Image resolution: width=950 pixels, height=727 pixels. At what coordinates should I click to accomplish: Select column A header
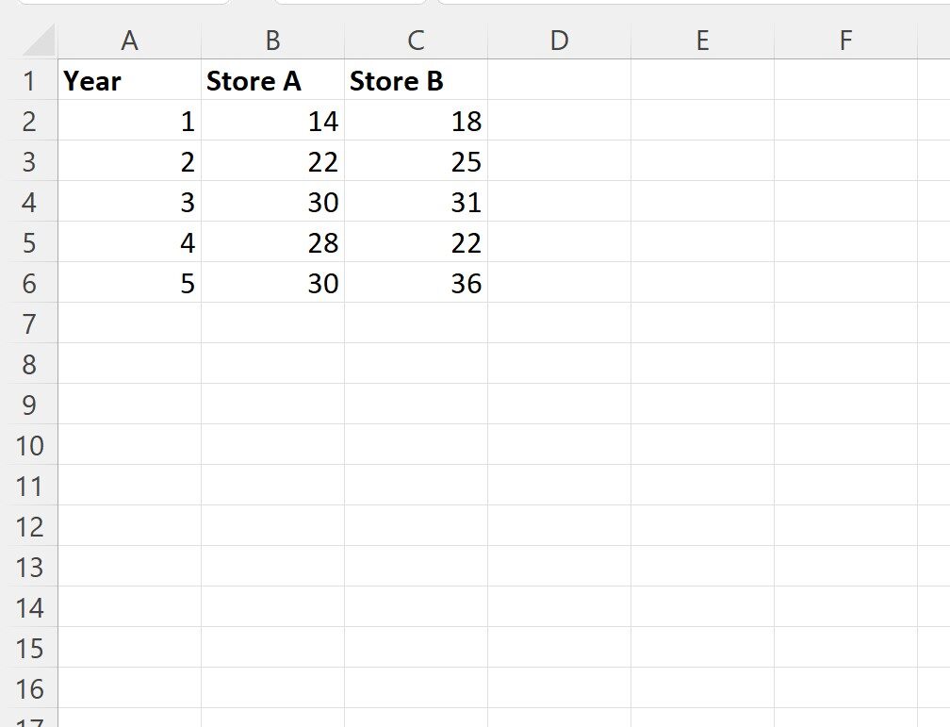(130, 41)
